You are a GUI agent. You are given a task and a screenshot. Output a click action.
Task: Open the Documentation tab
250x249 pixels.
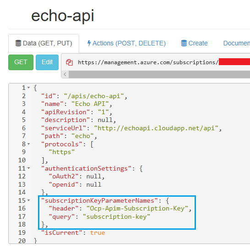[x=236, y=43]
